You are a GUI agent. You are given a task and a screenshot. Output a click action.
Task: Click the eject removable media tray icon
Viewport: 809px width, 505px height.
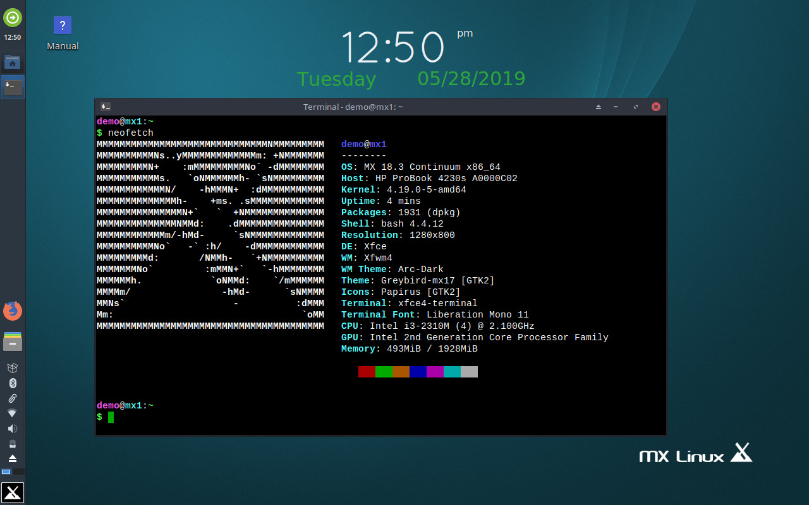pyautogui.click(x=12, y=458)
